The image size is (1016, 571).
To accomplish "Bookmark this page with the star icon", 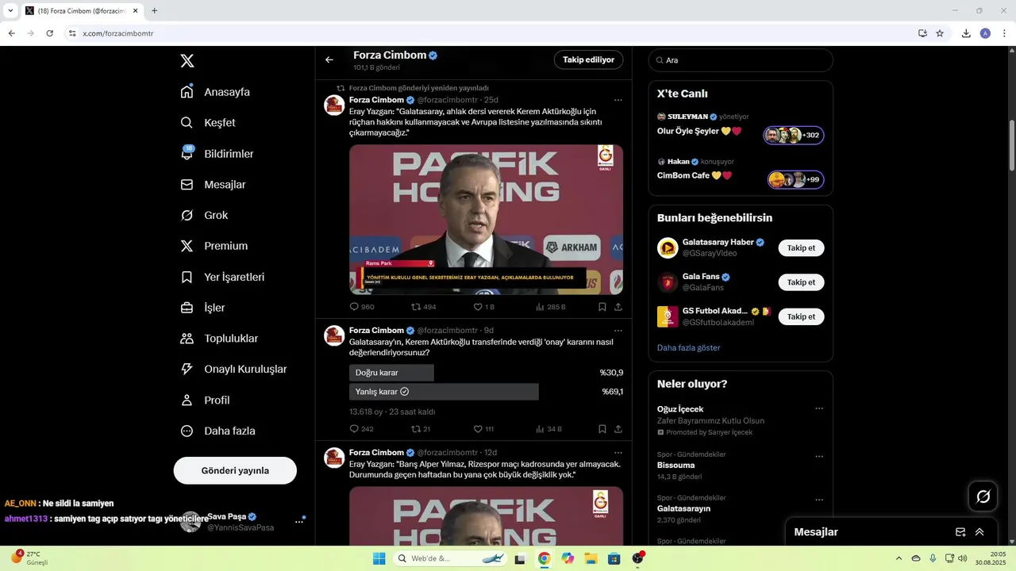I will point(940,33).
